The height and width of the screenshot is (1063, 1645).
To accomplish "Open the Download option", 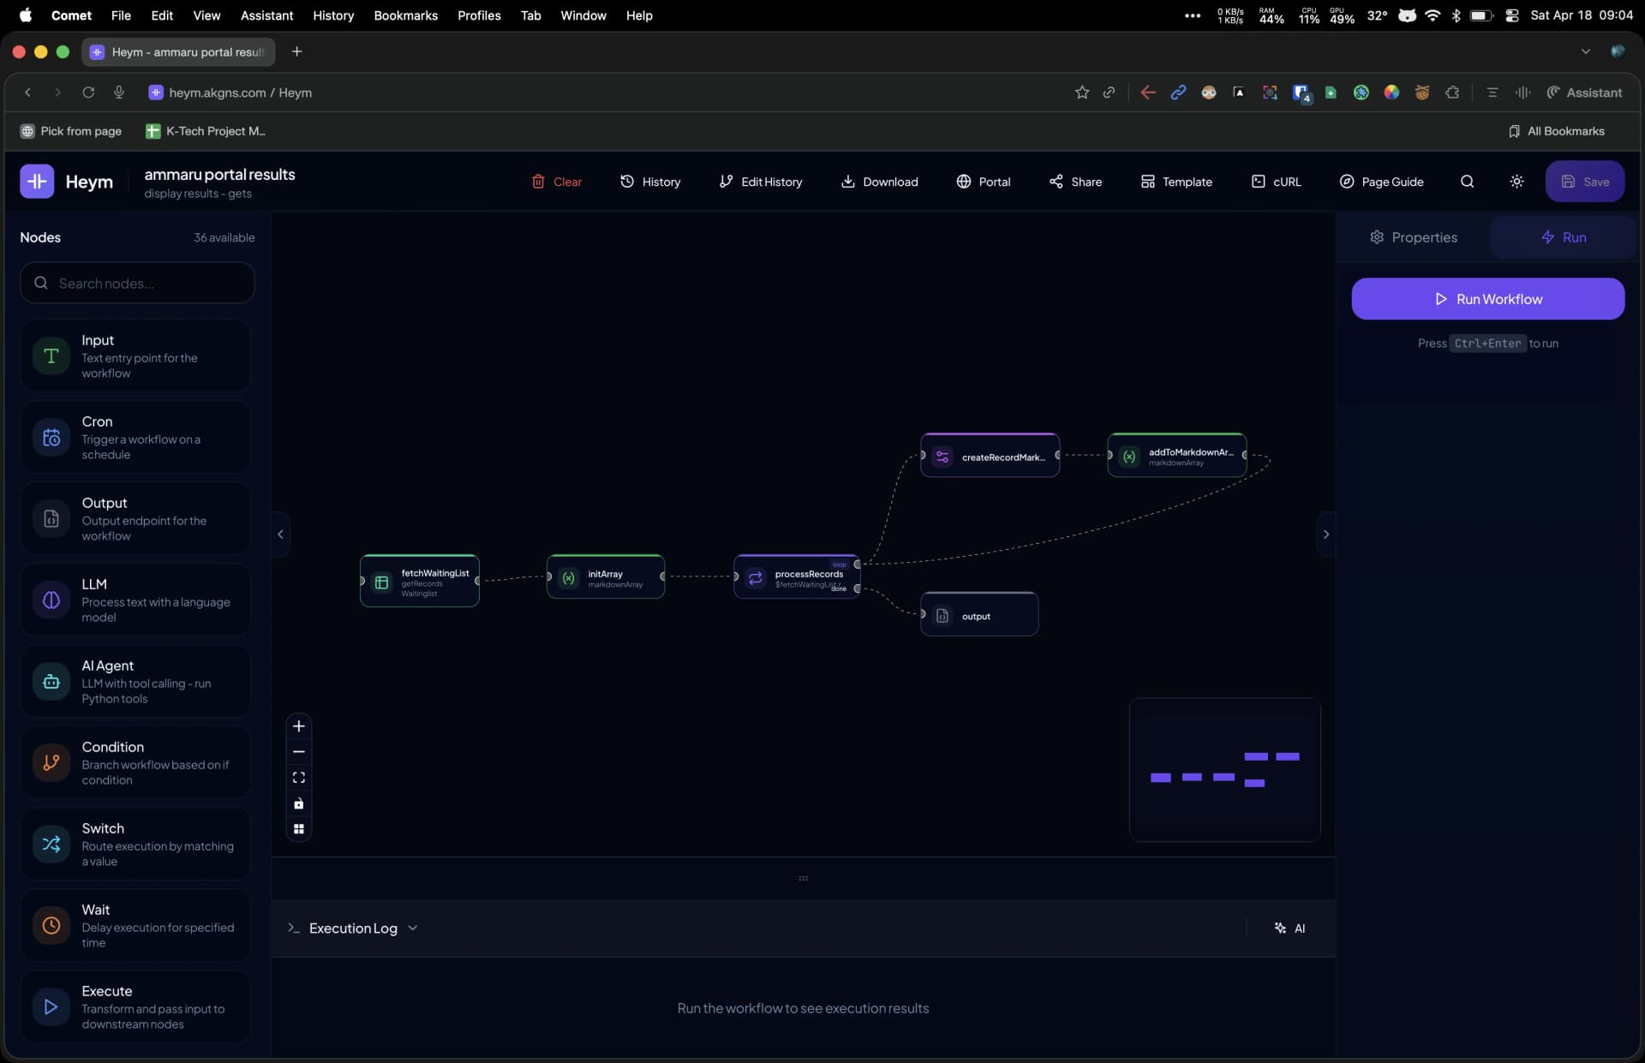I will pyautogui.click(x=880, y=182).
